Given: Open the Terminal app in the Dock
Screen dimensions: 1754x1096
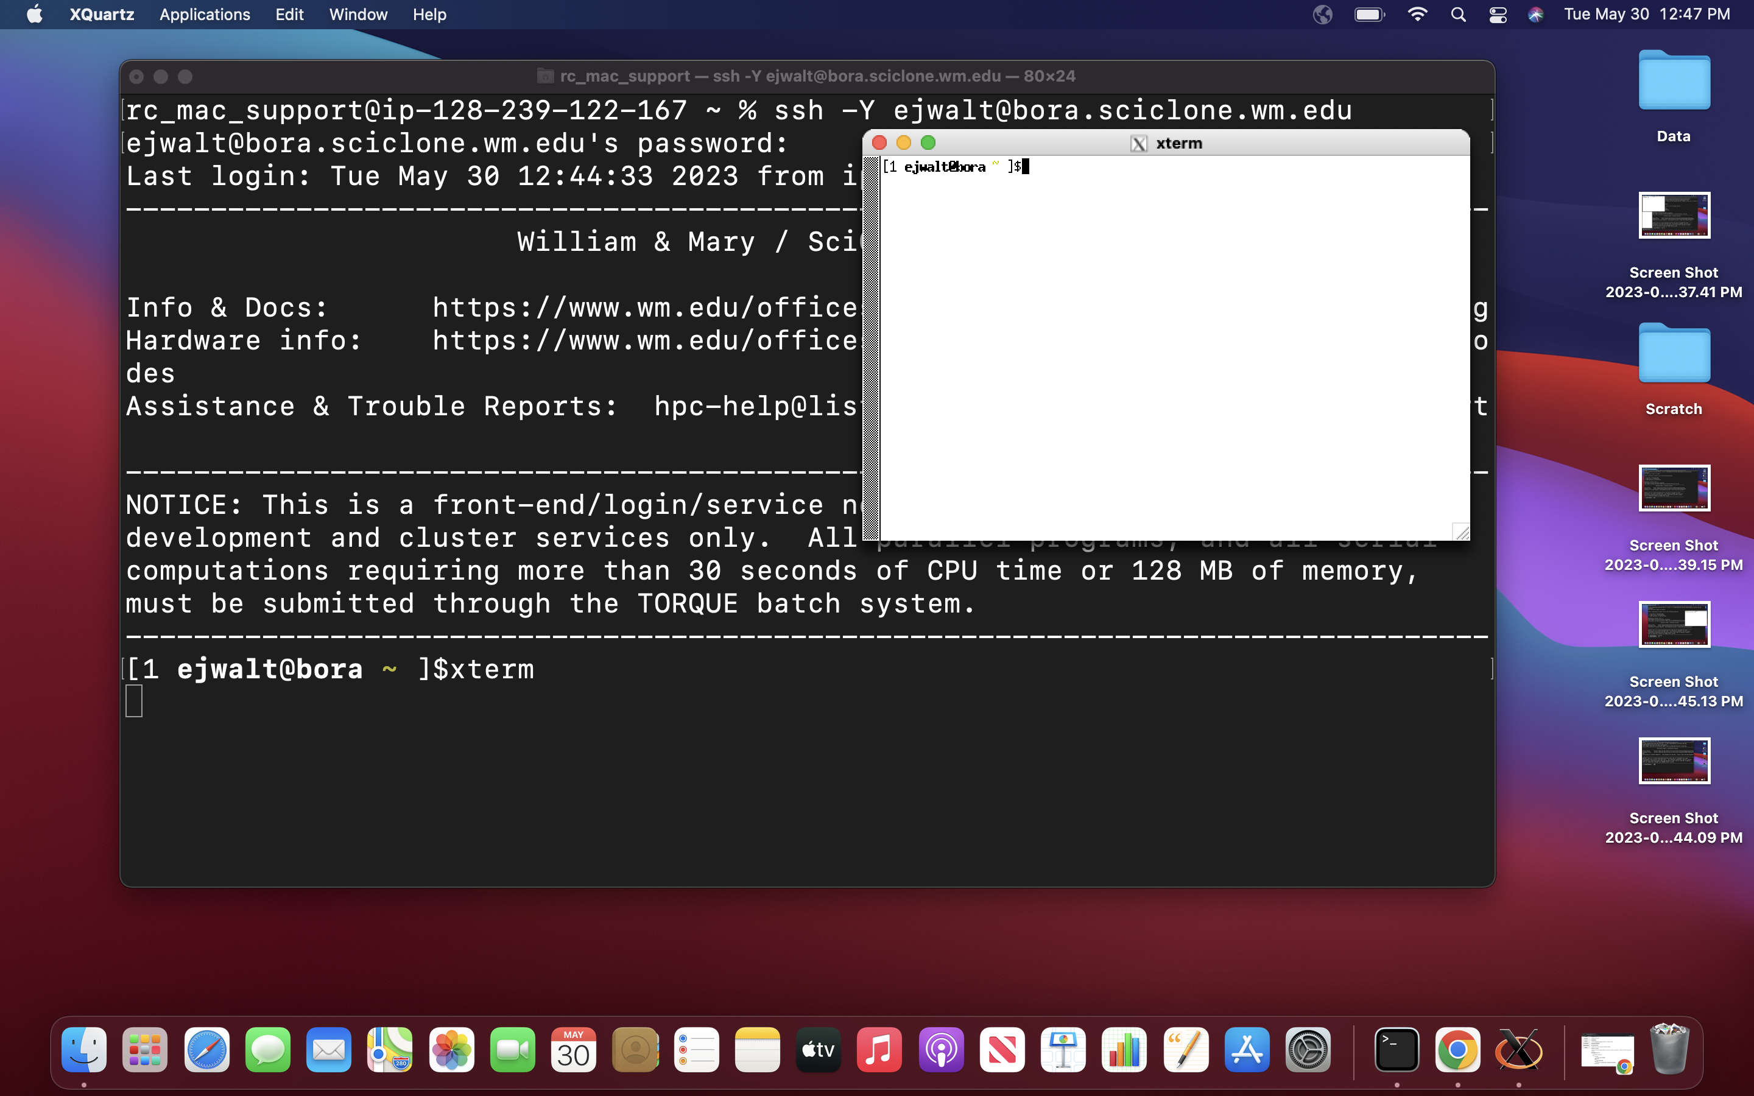Looking at the screenshot, I should (x=1397, y=1049).
